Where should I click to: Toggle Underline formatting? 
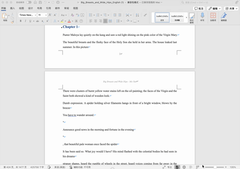pyautogui.click(x=30, y=21)
